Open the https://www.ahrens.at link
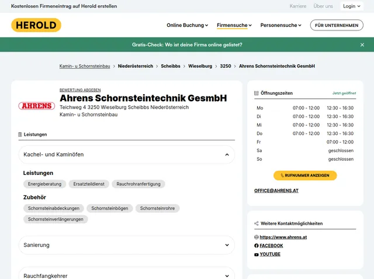 click(x=283, y=237)
